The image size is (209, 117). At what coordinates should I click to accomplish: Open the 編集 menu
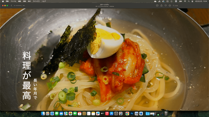(x=20, y=1)
